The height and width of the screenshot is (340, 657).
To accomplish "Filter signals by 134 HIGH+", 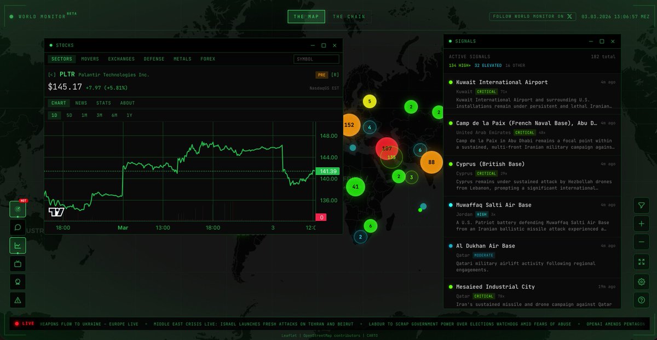I will click(460, 66).
